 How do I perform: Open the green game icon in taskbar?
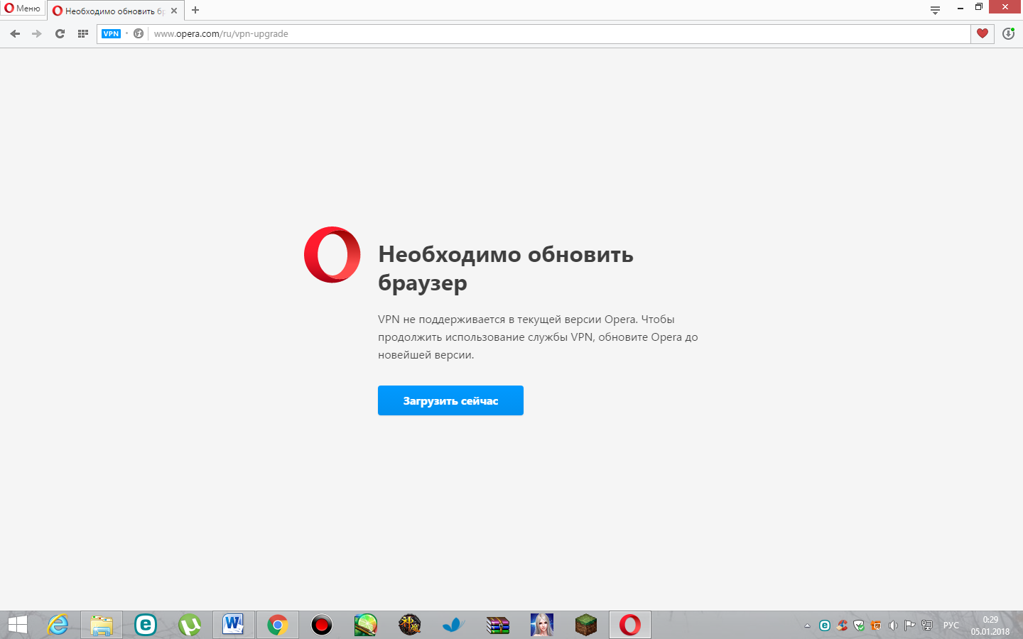point(366,625)
